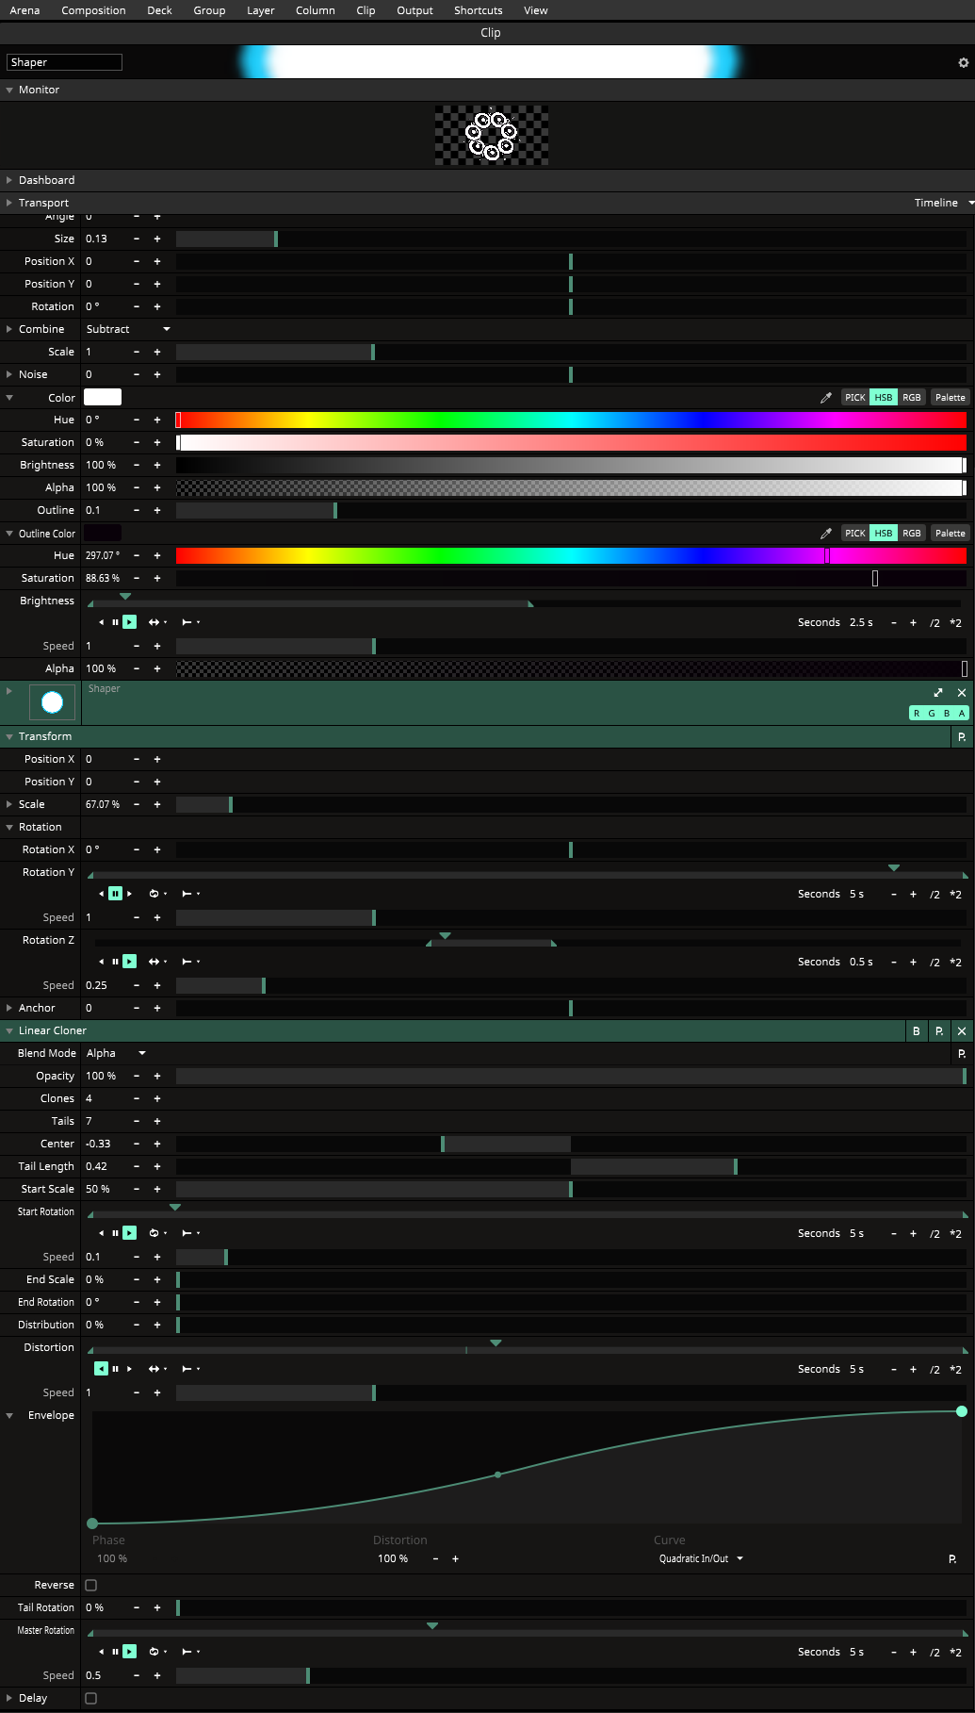
Task: Enable the Delay checkbox
Action: point(91,1699)
